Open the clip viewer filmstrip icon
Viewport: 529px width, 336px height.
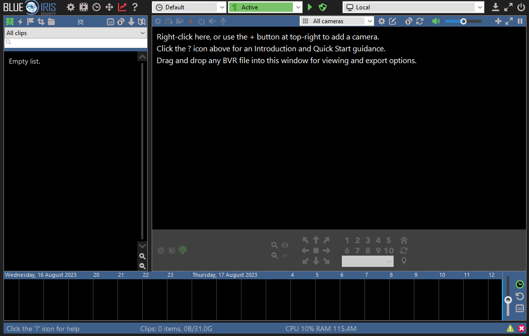point(83,7)
